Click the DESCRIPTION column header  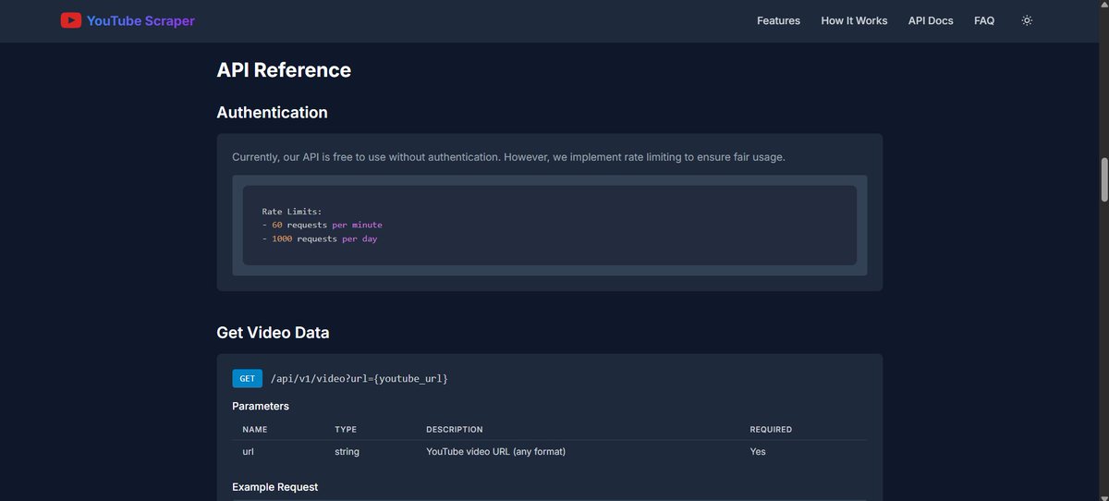point(454,430)
